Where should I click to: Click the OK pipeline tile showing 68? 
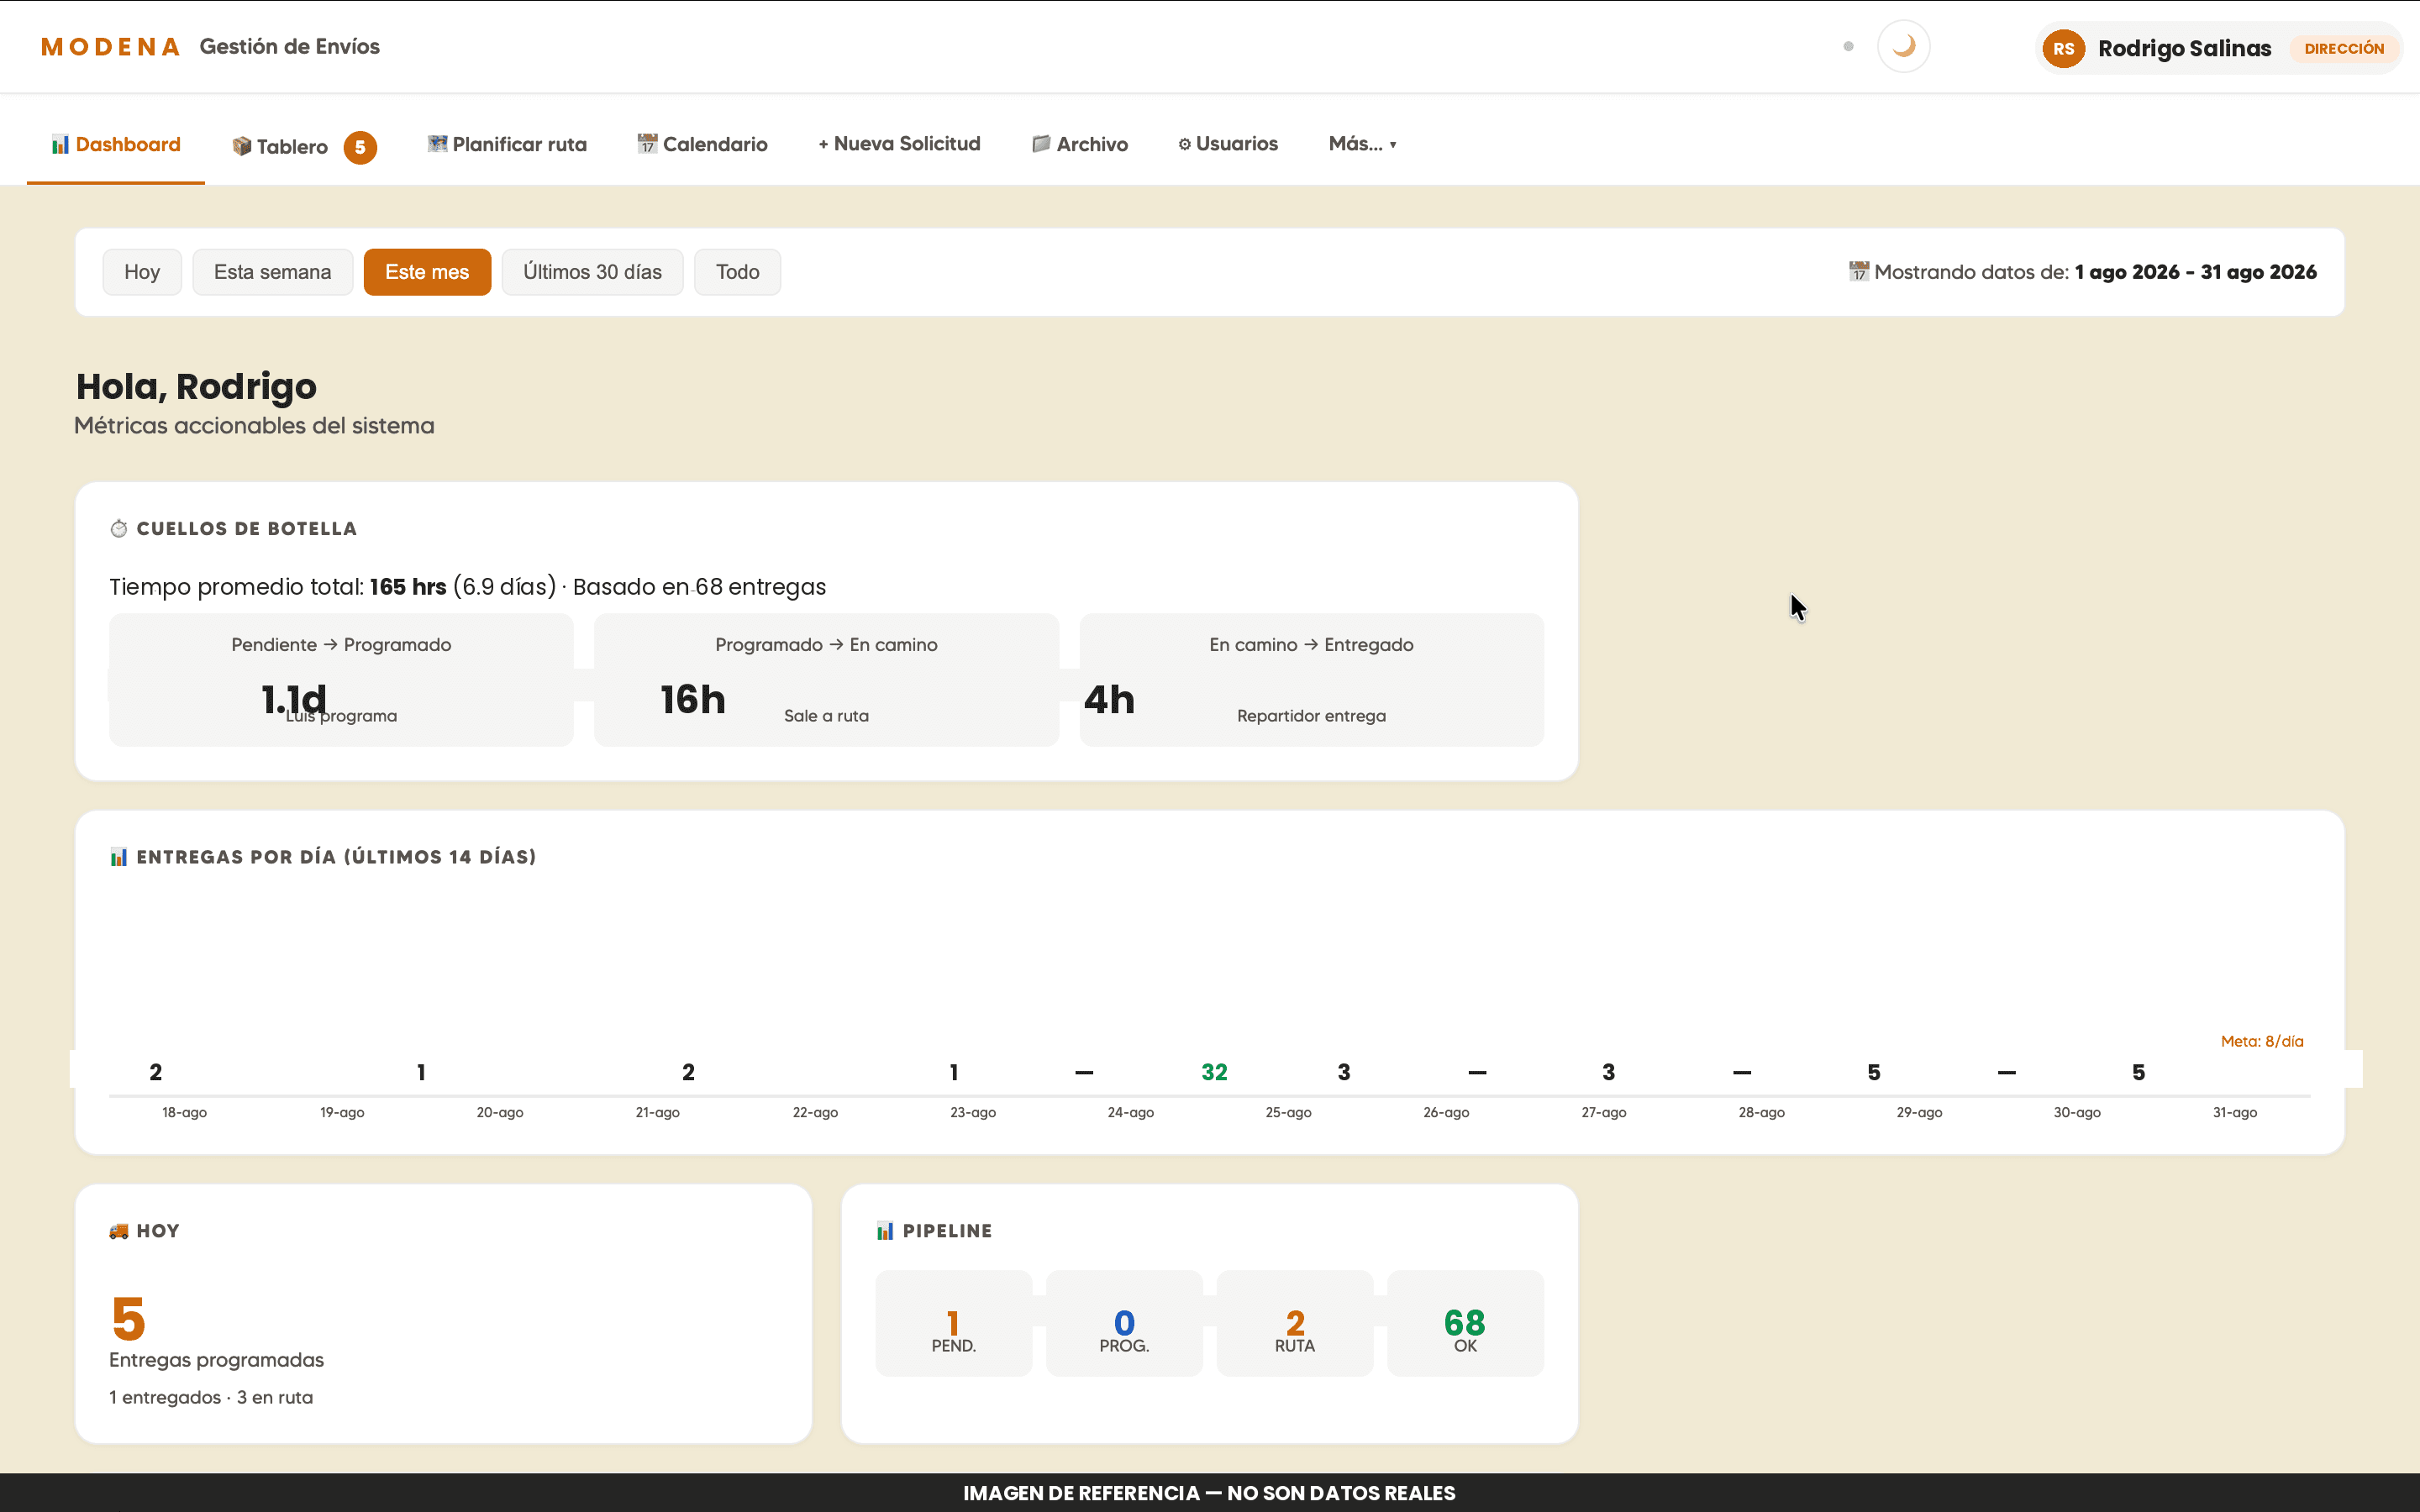coord(1465,1323)
